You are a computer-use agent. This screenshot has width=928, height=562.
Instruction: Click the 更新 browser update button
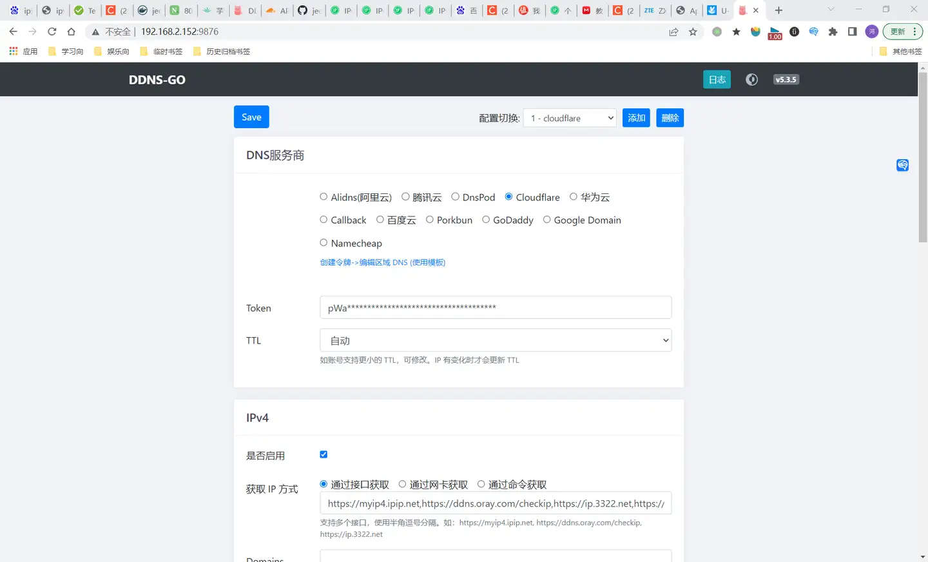pos(902,32)
